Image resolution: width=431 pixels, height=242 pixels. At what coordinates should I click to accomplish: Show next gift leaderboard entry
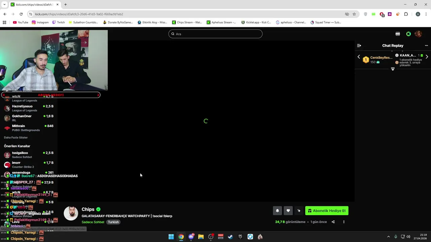coord(427,57)
